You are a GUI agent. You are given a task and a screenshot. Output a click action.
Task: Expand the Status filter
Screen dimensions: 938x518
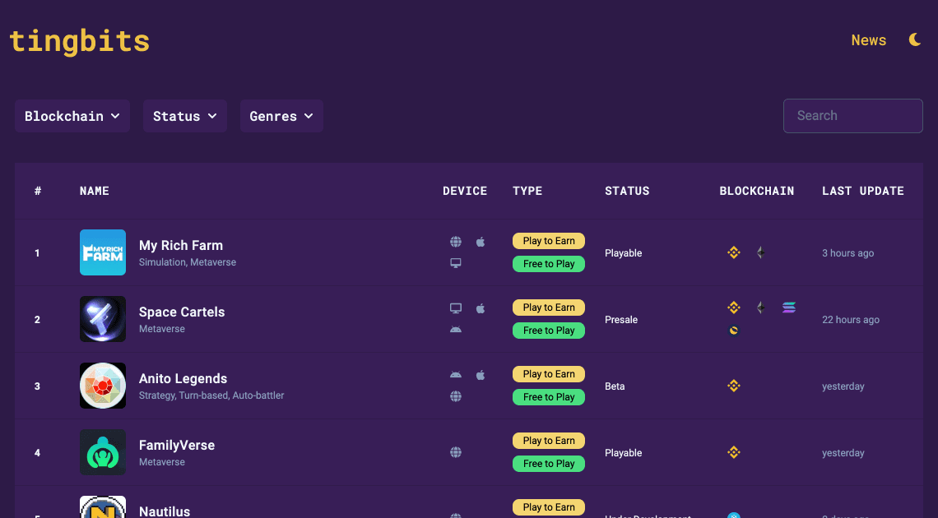click(184, 116)
